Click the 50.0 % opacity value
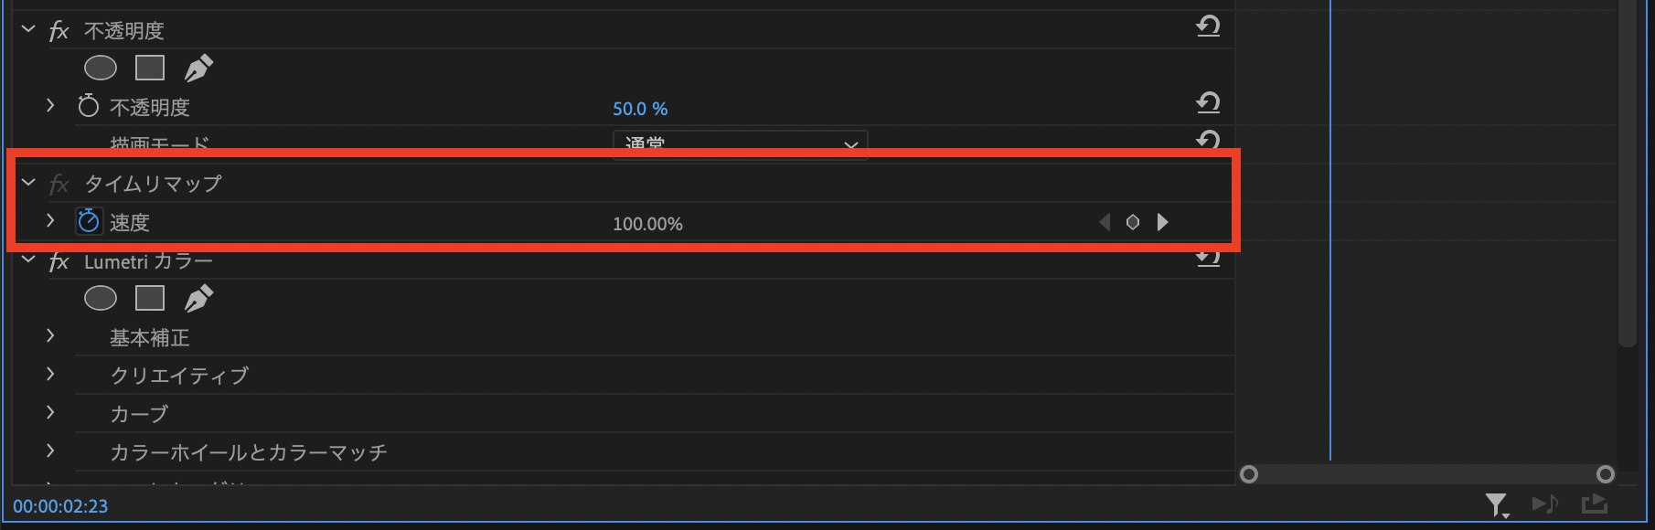 tap(640, 109)
